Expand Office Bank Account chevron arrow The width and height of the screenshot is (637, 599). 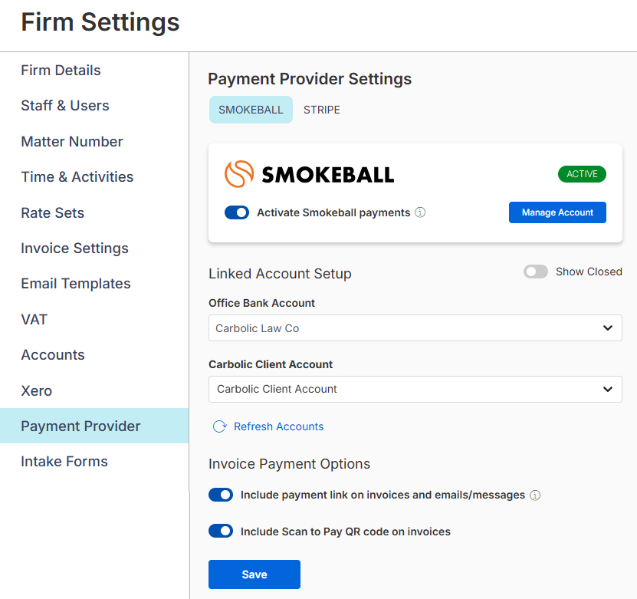[x=607, y=328]
